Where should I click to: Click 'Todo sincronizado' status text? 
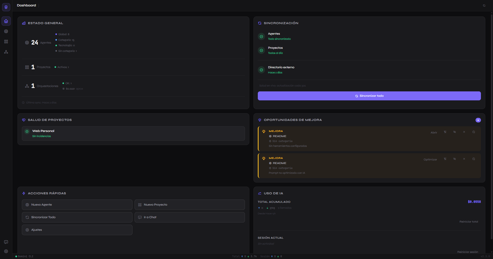[279, 39]
